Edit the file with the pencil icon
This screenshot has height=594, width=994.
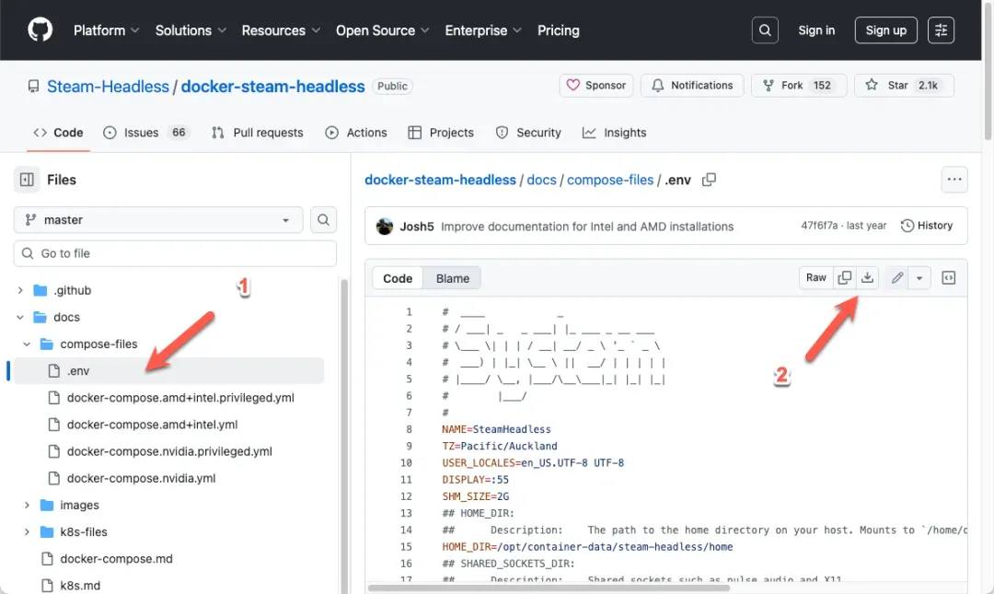pos(896,277)
